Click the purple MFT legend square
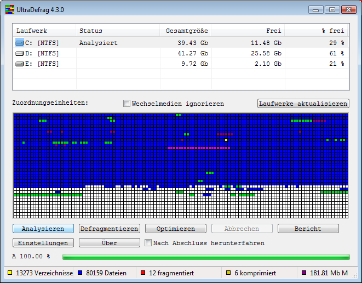The height and width of the screenshot is (283, 362). coord(304,273)
